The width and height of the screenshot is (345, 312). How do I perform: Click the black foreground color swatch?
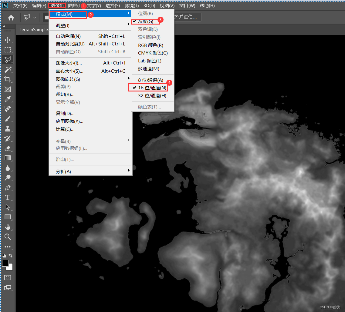pyautogui.click(x=5, y=263)
